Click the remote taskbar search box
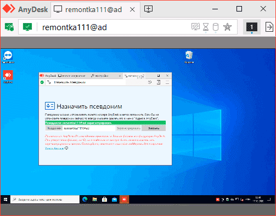276x216 pixels. tap(45, 200)
